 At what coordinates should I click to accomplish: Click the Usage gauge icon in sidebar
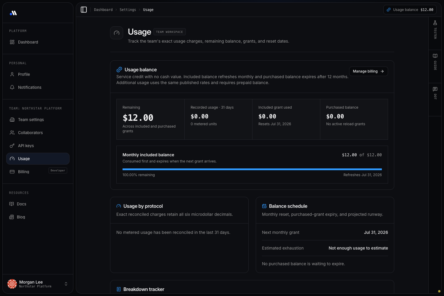click(12, 159)
